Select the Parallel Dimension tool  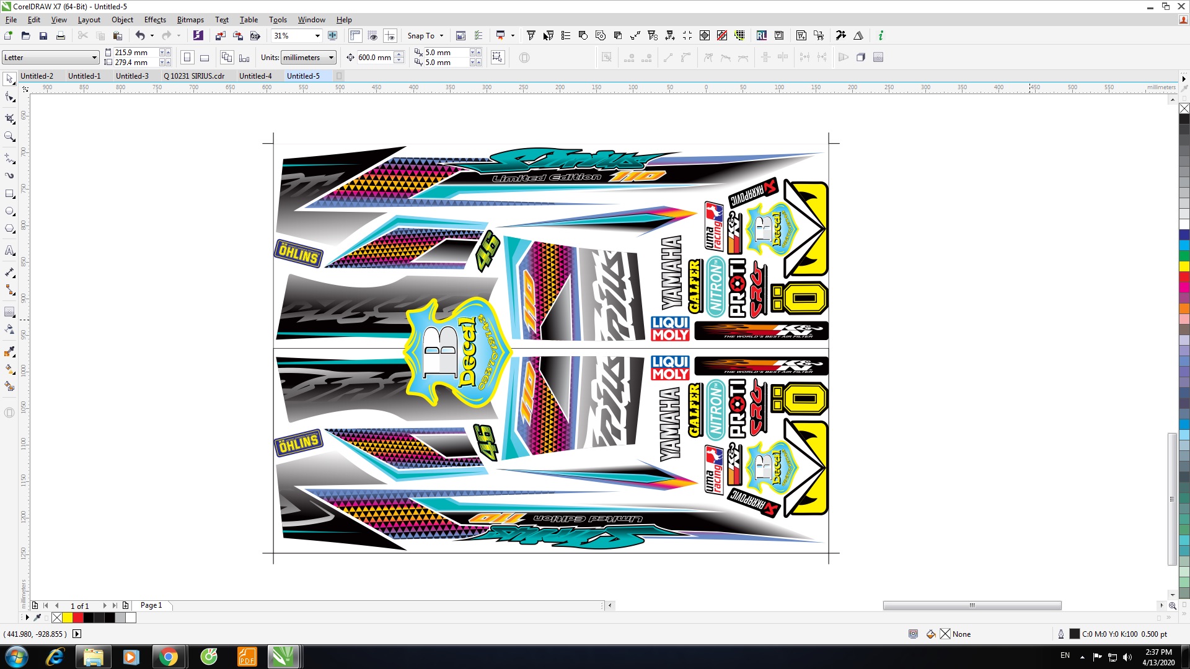[x=9, y=272]
